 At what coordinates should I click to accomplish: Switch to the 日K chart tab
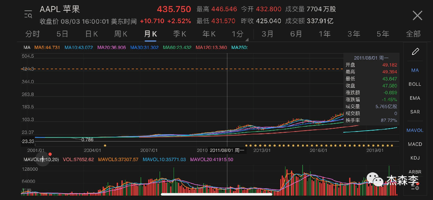pyautogui.click(x=91, y=34)
